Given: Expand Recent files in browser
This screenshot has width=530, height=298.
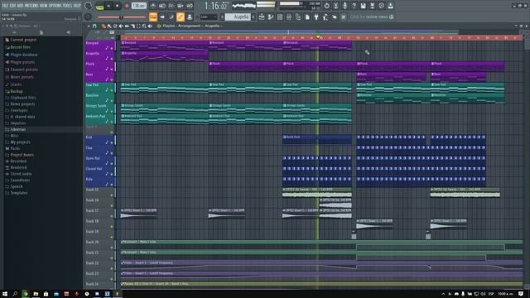Looking at the screenshot, I should point(20,47).
